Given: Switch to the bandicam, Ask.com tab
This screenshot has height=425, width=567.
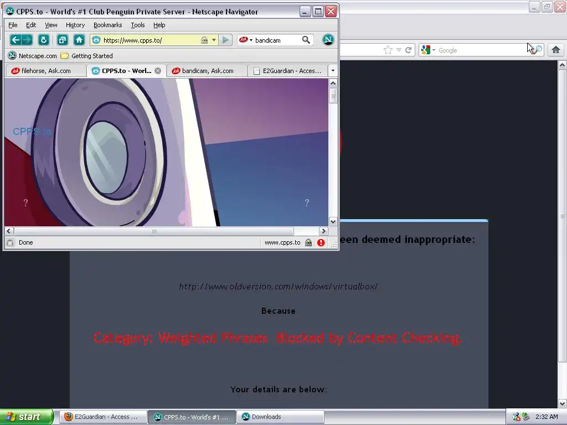Looking at the screenshot, I should click(207, 71).
